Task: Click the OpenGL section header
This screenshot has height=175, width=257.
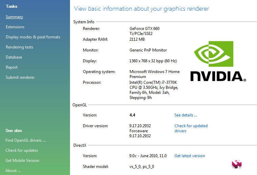Action: coord(79,105)
